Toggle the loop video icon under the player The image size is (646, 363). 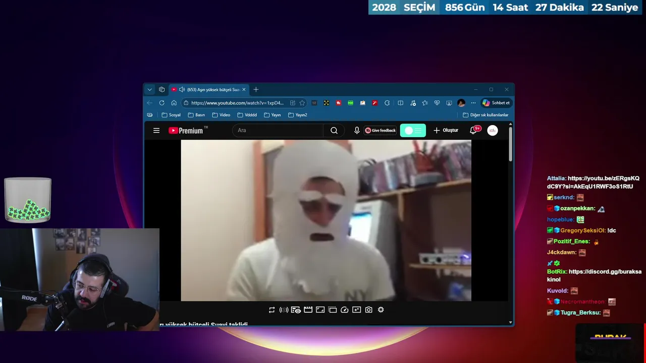[272, 310]
